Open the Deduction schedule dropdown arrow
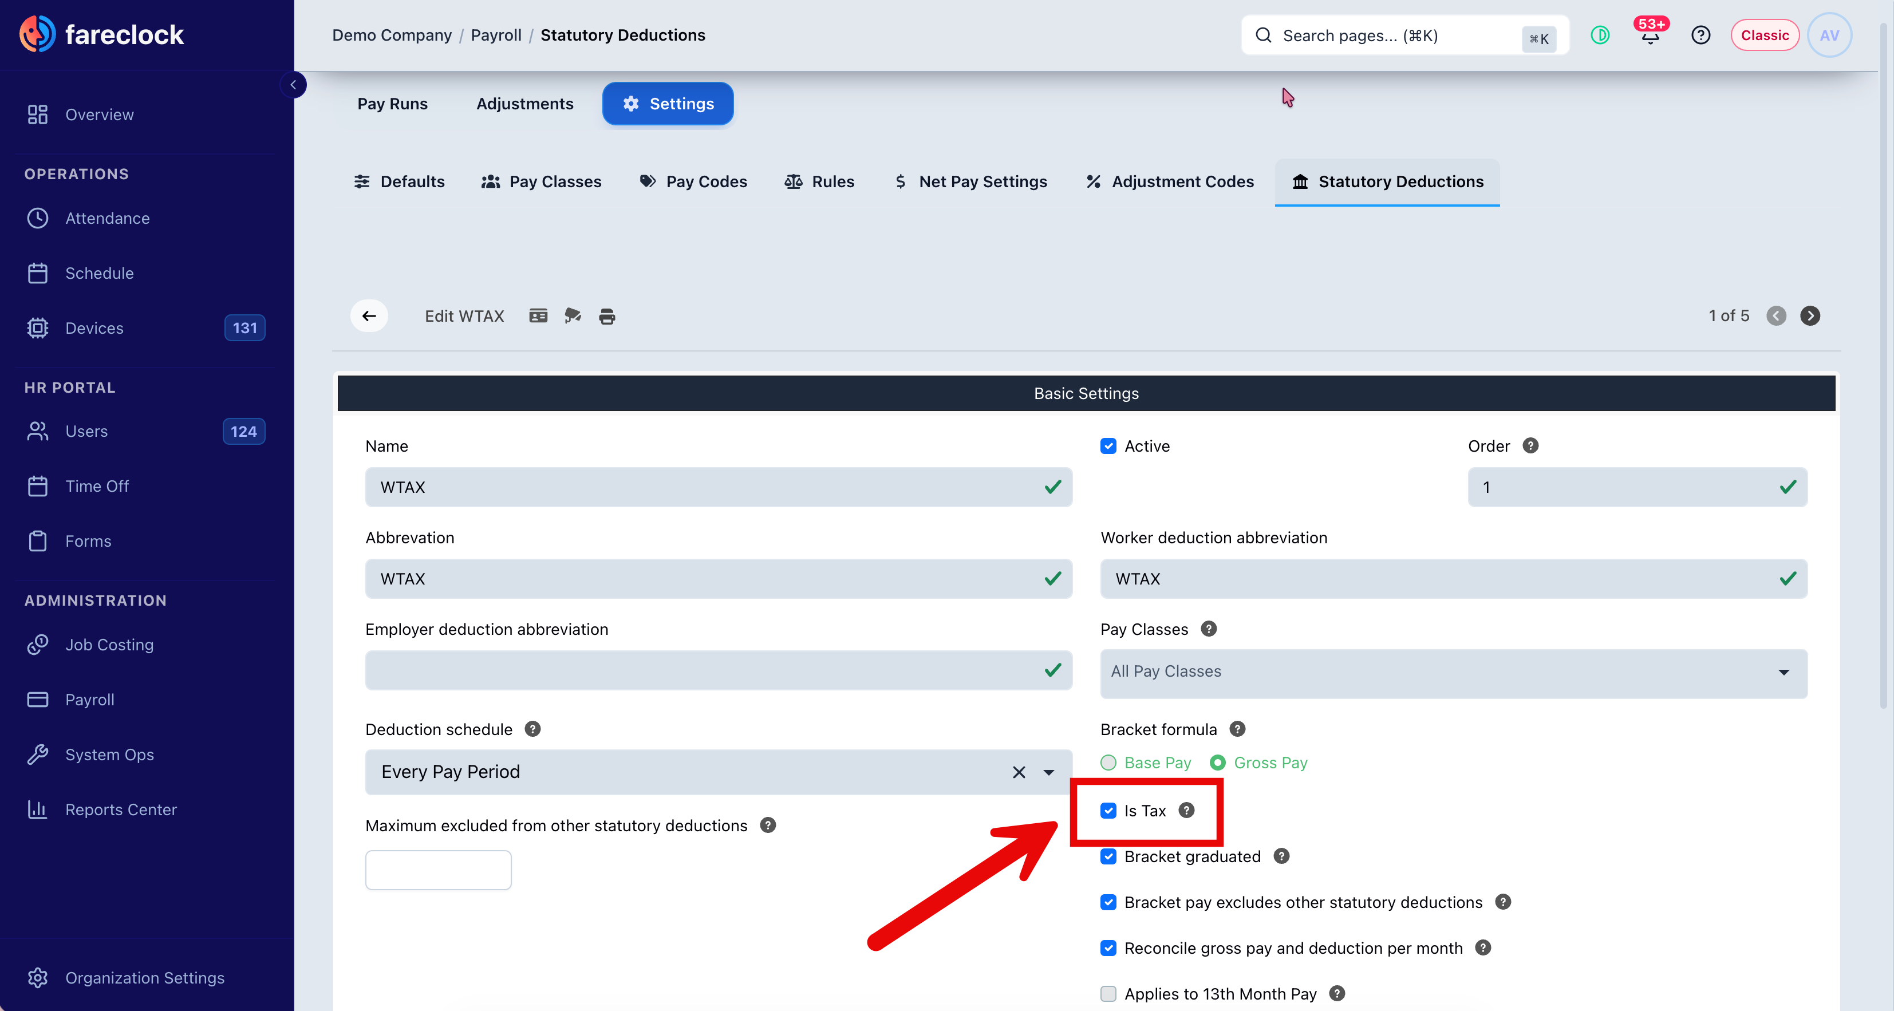 click(x=1049, y=772)
